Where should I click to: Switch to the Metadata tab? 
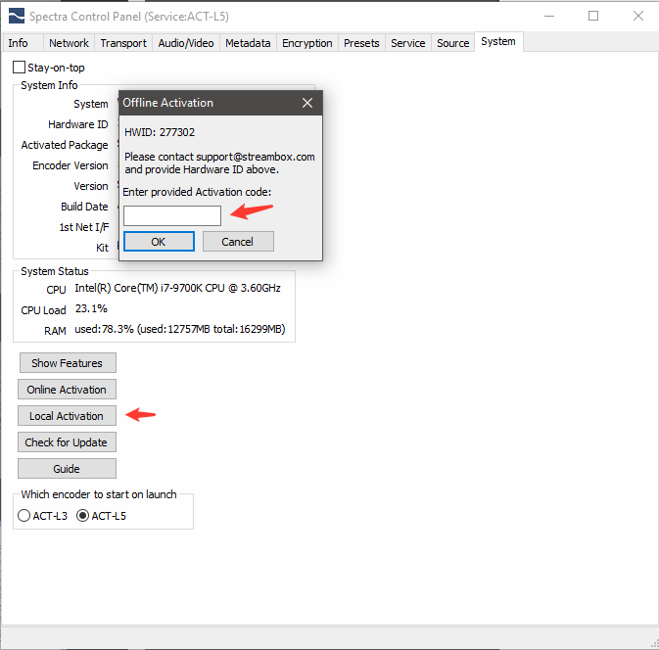(x=248, y=43)
